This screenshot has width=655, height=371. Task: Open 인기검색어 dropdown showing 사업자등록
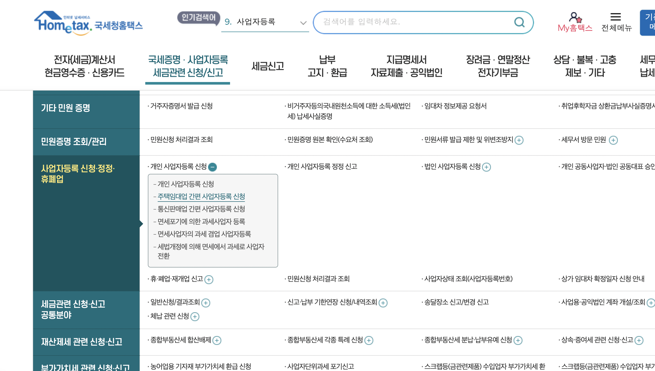[x=303, y=23]
